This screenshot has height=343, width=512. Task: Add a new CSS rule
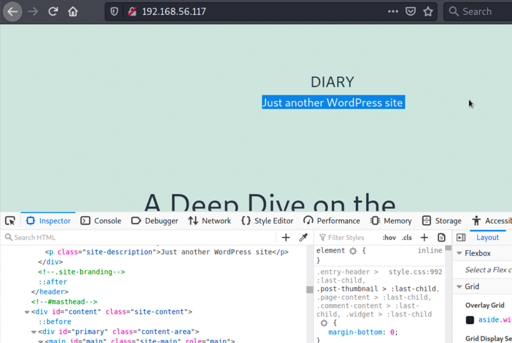424,238
